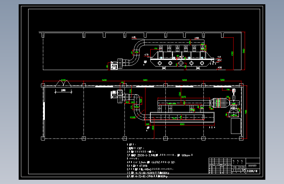This screenshot has width=284, height=184.
Task: Select the 5000 height dimension in elevation
Action: [244, 51]
